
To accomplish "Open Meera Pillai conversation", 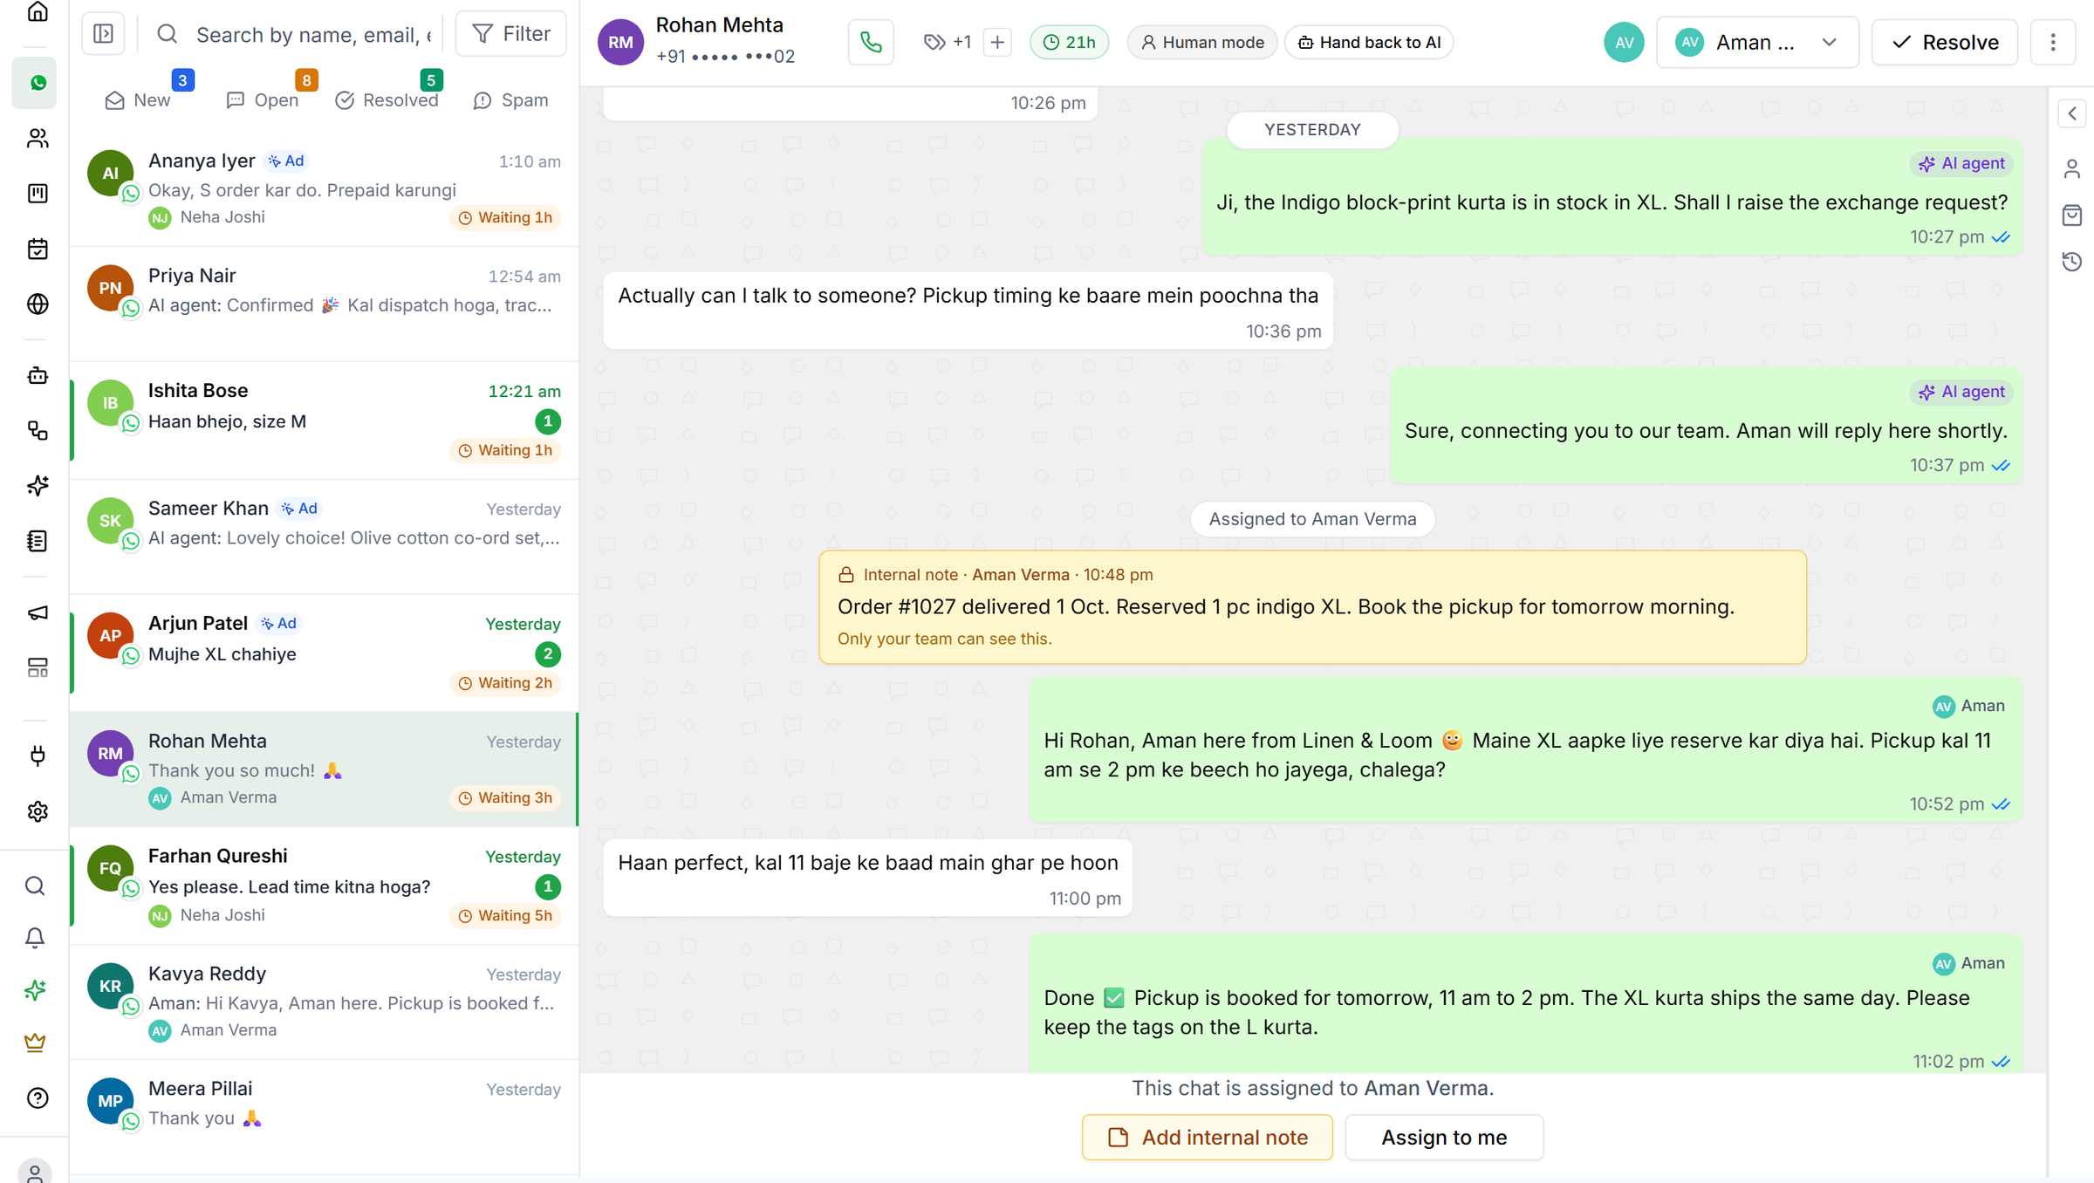I will point(325,1117).
